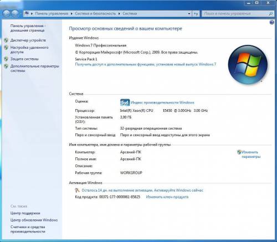Viewport: 277px width, 242px height.
Task: Open Защита системы link
Action: (24, 59)
